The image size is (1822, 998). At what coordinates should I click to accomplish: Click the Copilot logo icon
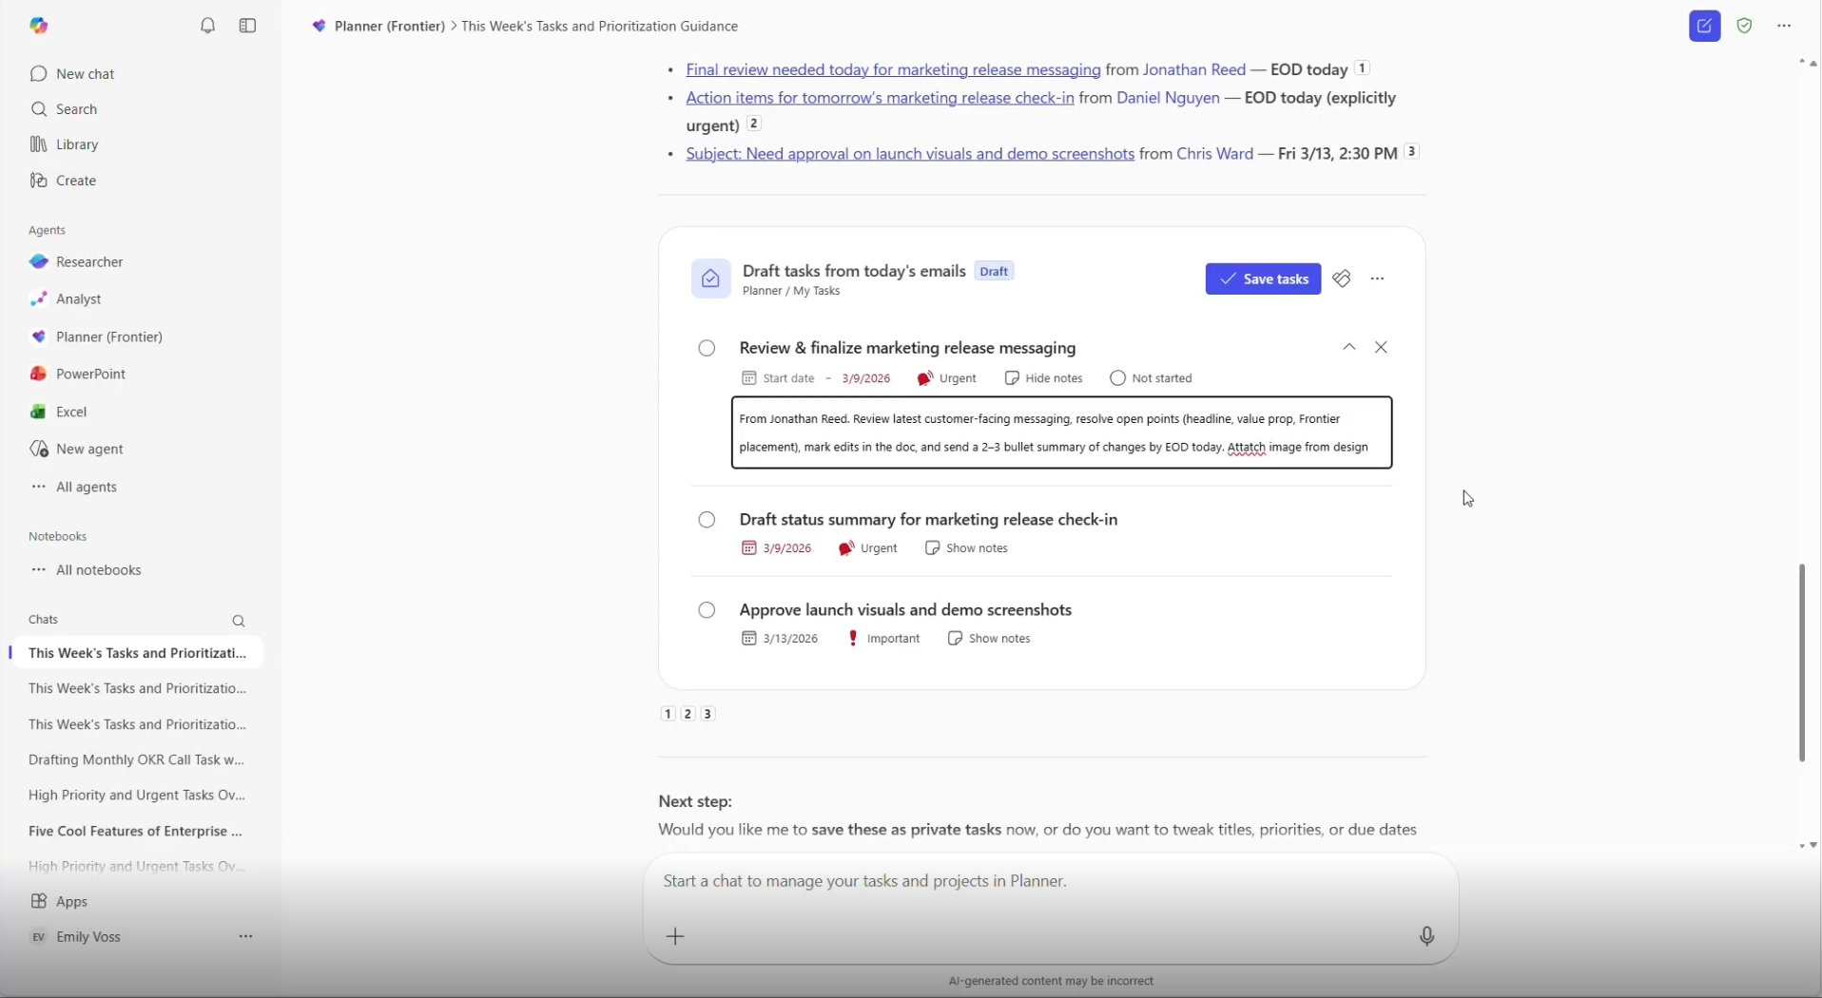(x=39, y=26)
